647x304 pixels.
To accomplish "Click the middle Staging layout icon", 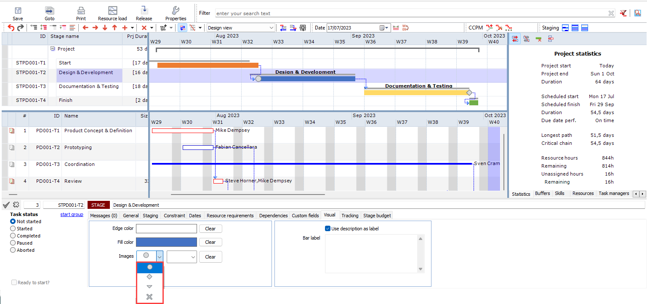I will coord(575,28).
